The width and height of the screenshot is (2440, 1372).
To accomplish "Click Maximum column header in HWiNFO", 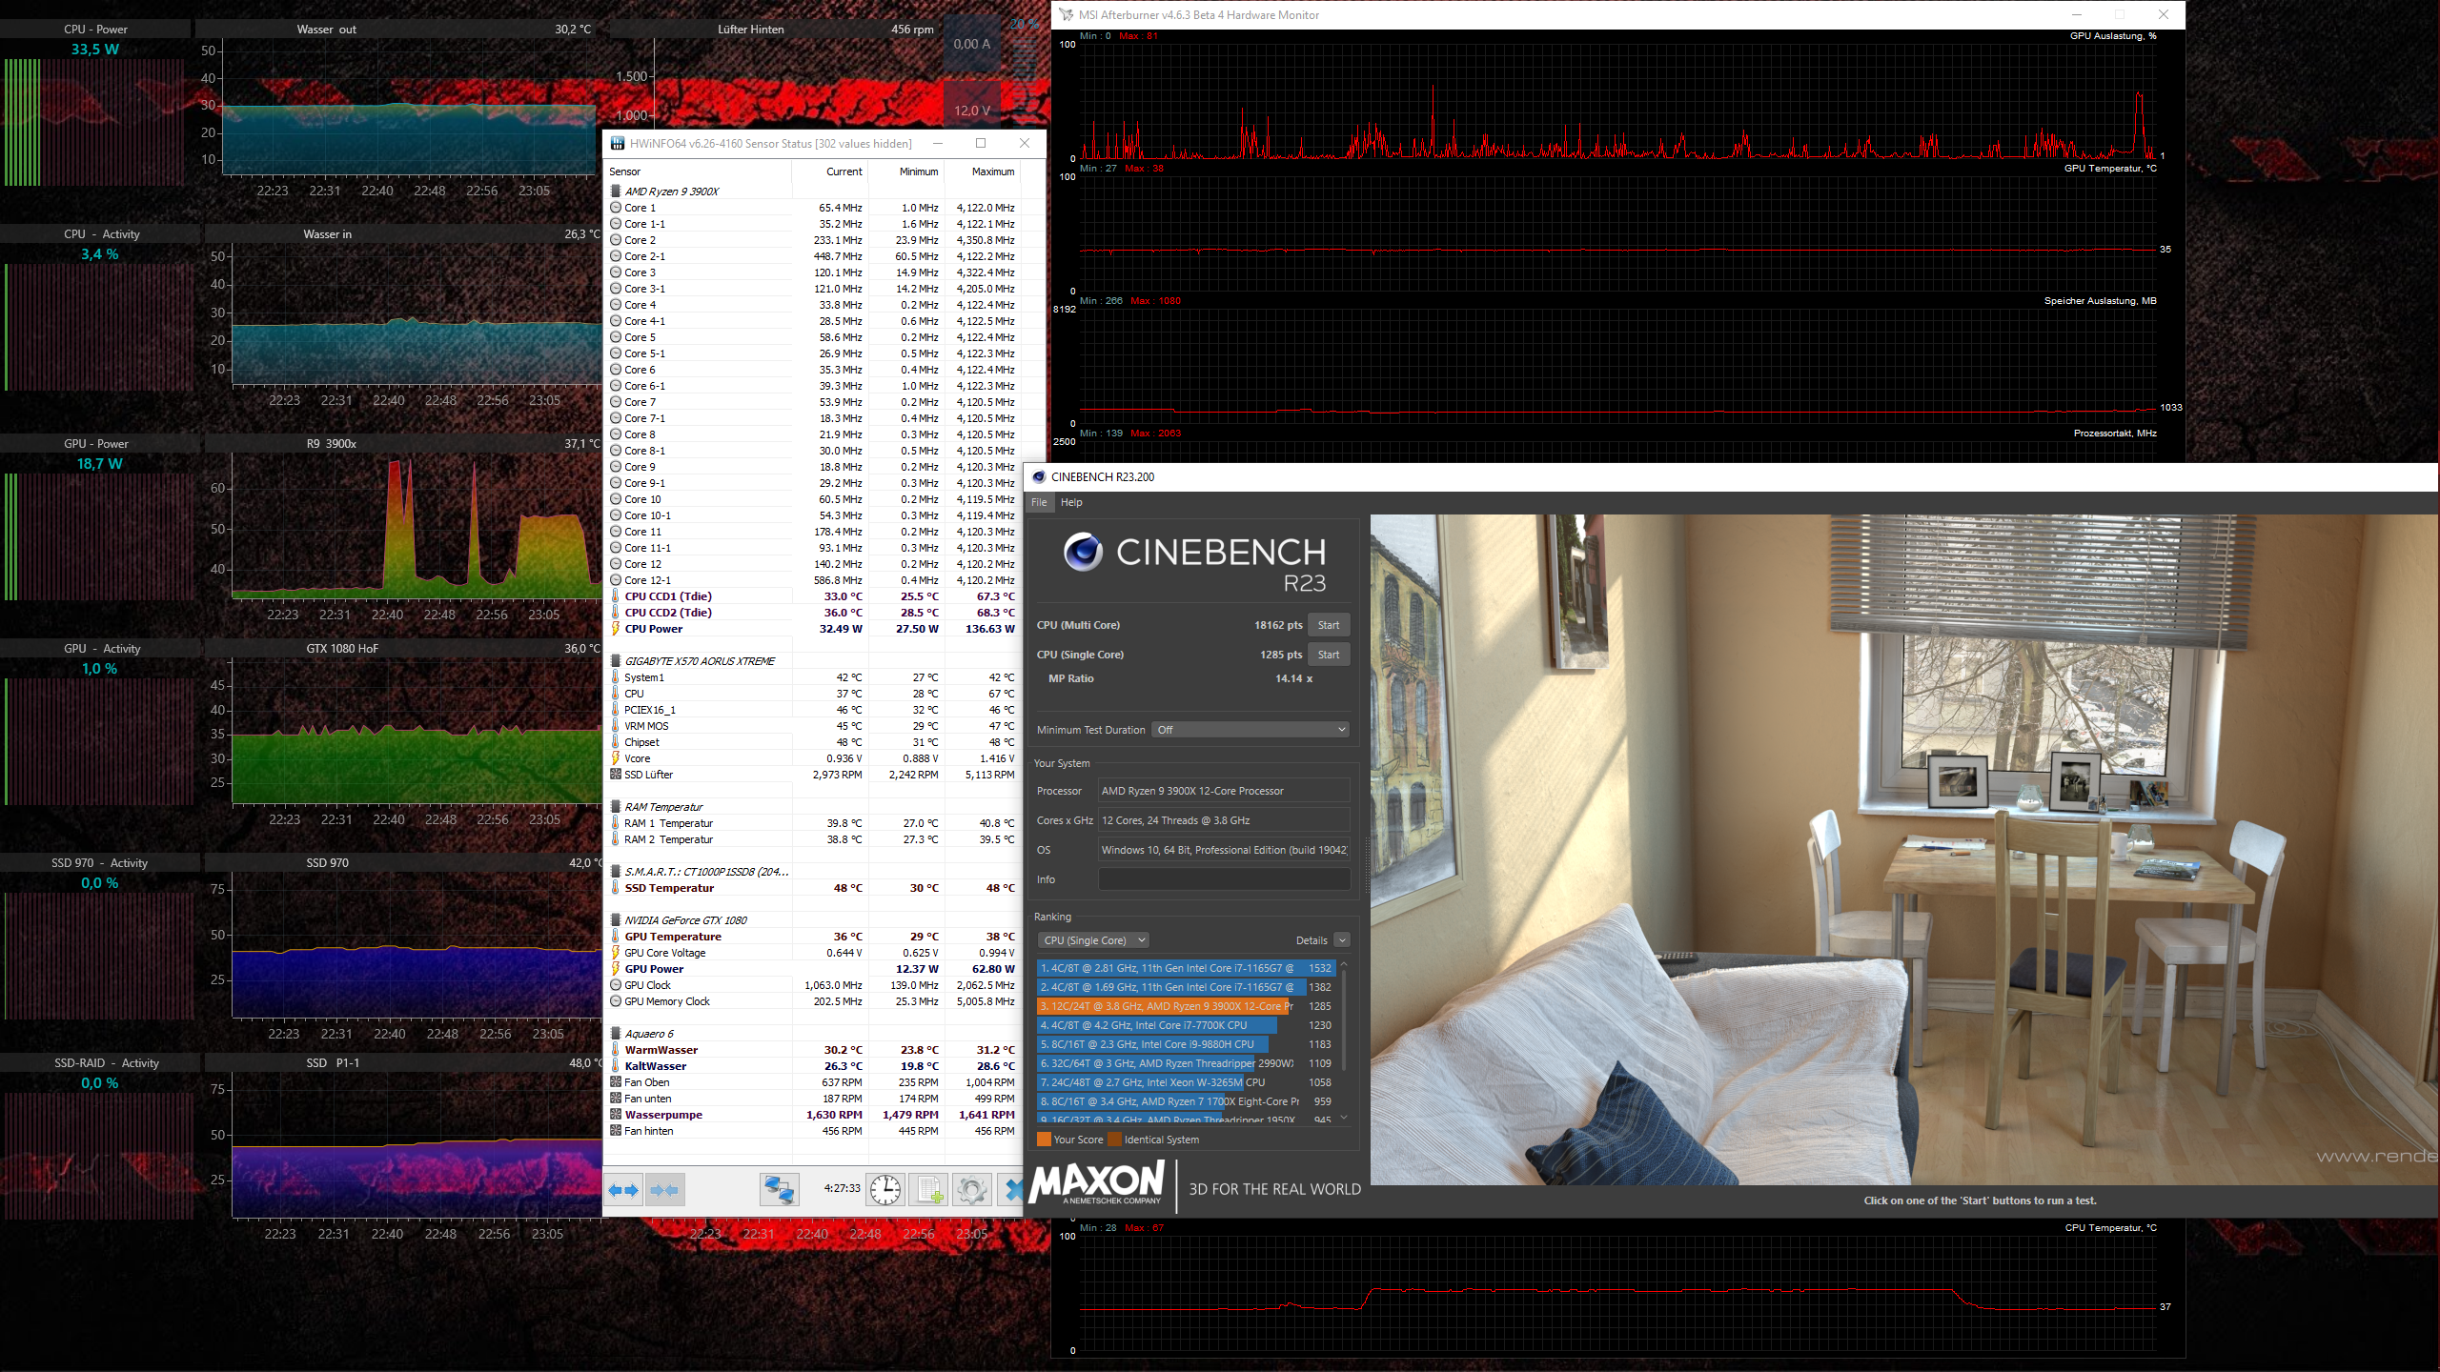I will point(992,171).
